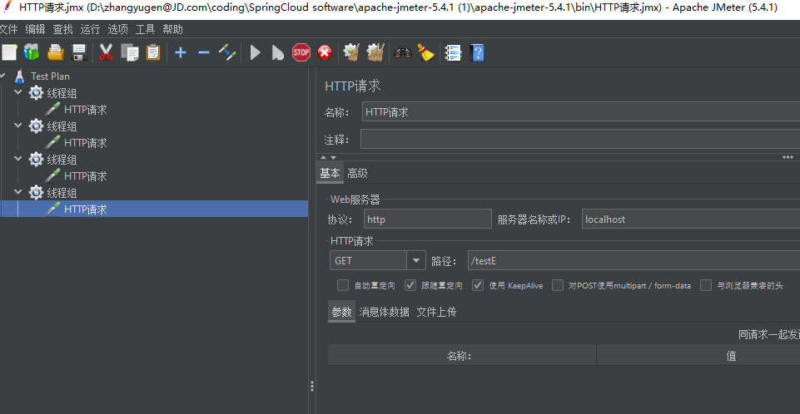800x414 pixels.
Task: Expand all nodes with blue plus icon
Action: (x=180, y=52)
